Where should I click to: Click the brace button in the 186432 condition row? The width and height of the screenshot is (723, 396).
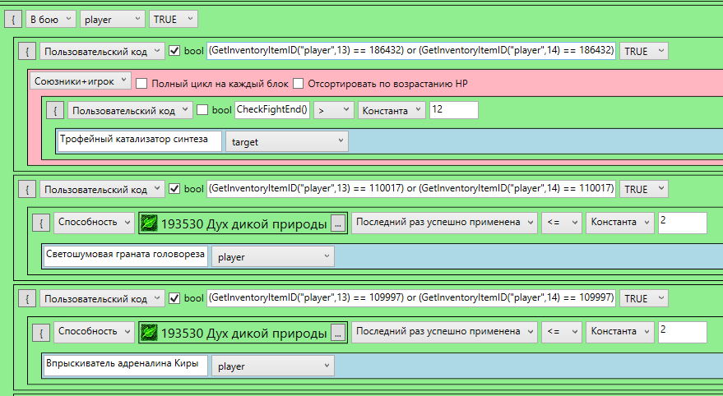[26, 51]
